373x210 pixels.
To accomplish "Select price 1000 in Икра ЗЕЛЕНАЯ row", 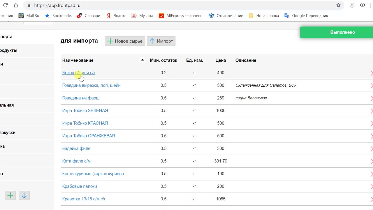I will click(x=221, y=111).
